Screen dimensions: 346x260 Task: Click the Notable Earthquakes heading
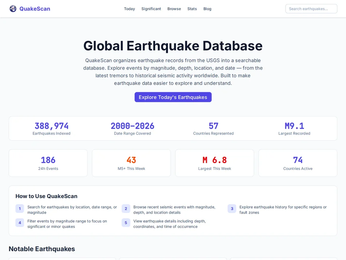click(42, 249)
